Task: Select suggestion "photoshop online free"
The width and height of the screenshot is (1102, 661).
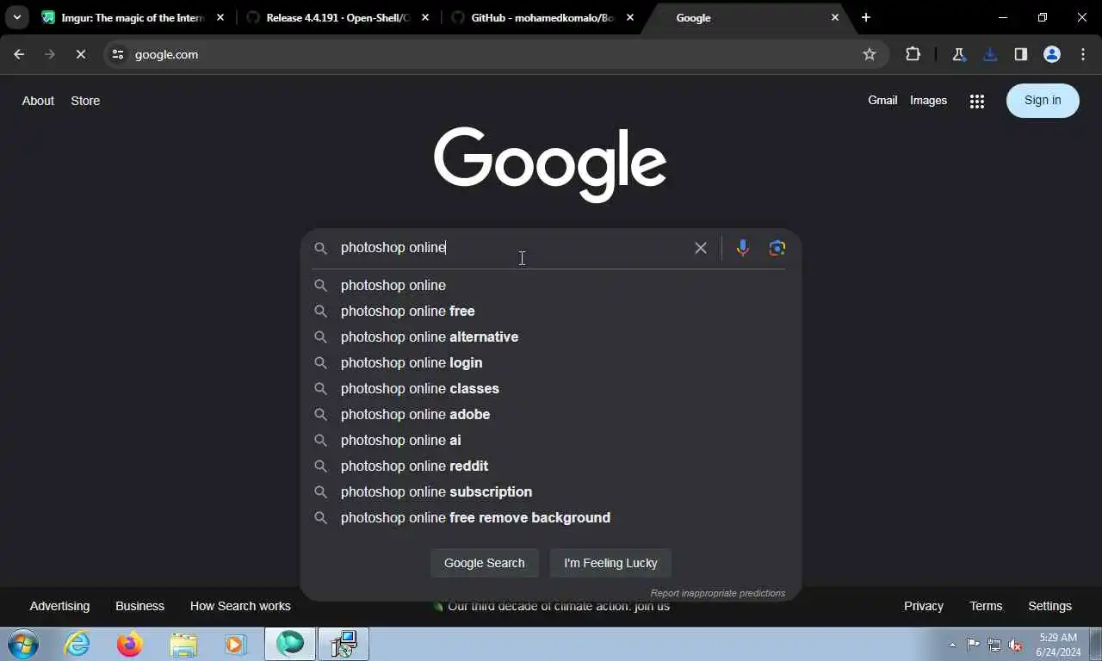Action: 551,311
